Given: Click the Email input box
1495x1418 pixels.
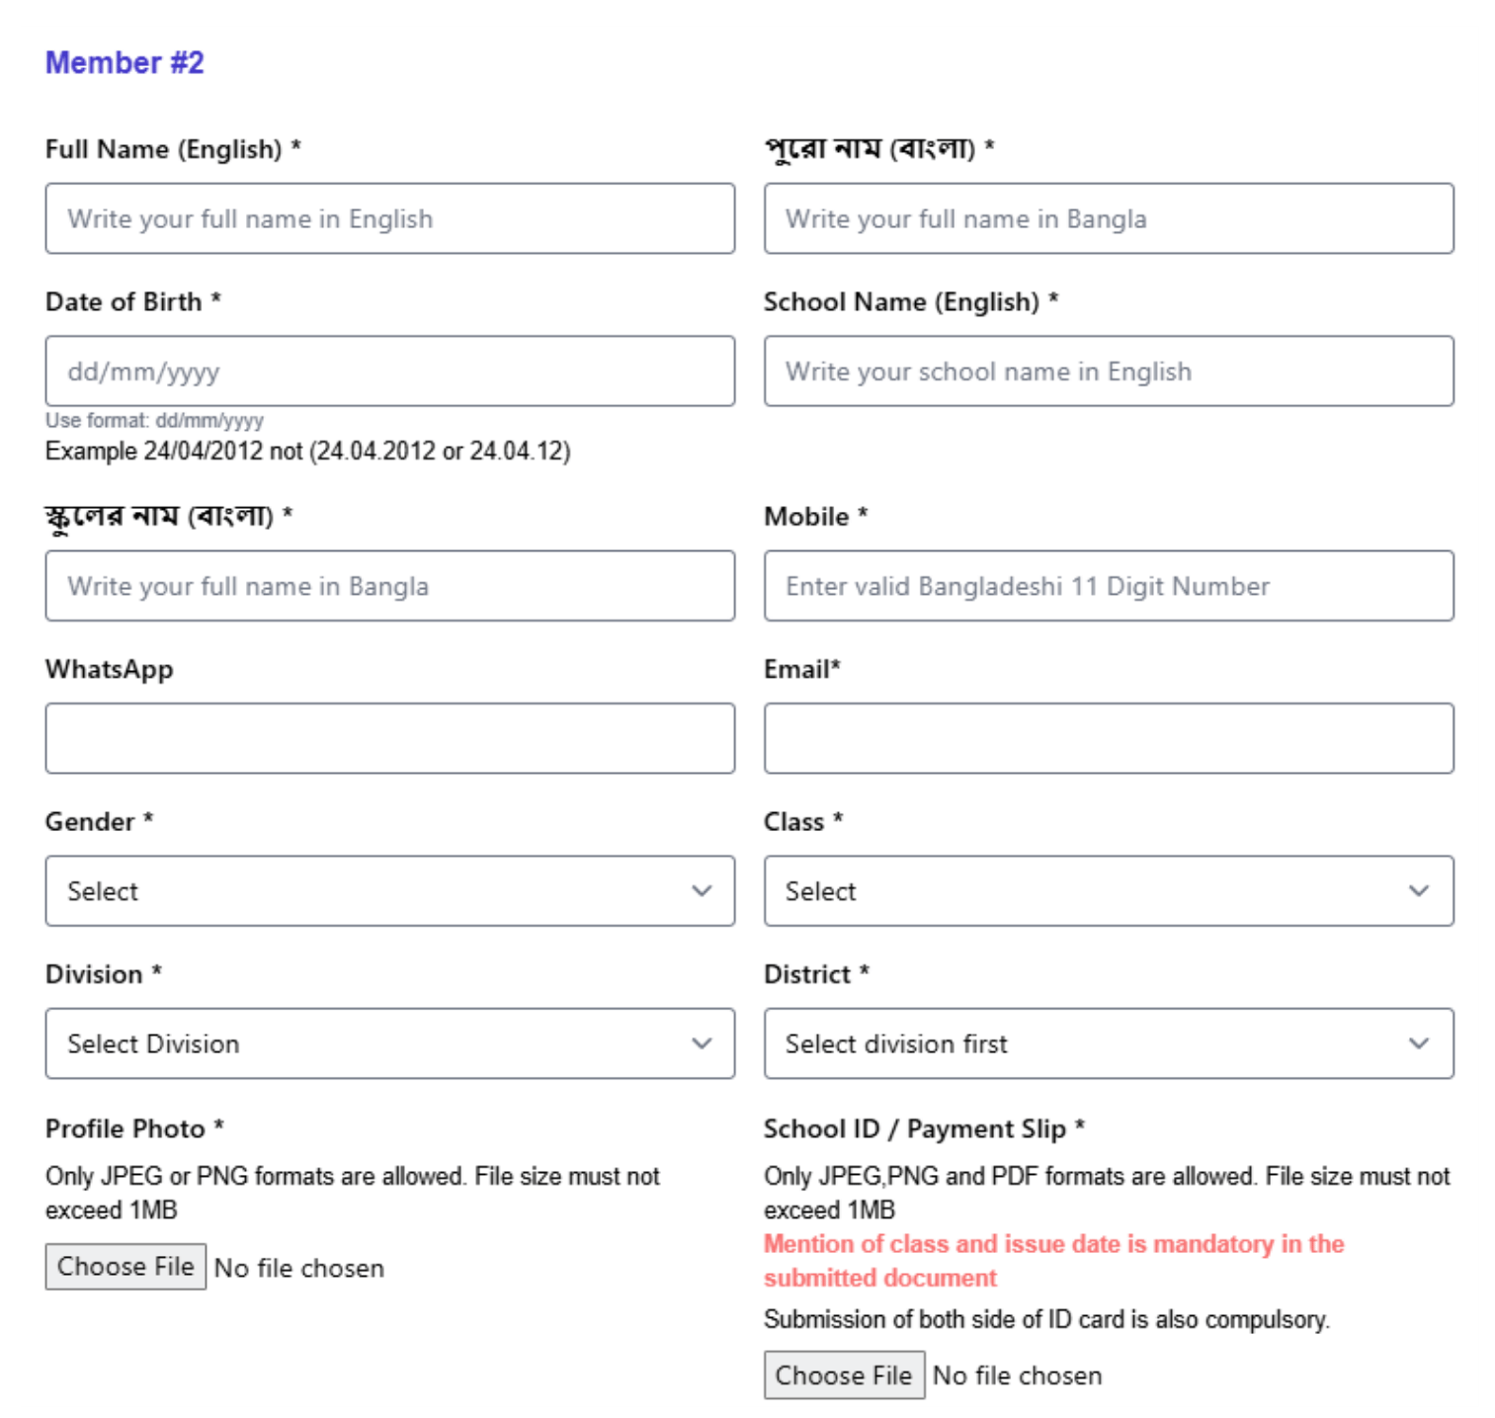Looking at the screenshot, I should coord(1109,738).
